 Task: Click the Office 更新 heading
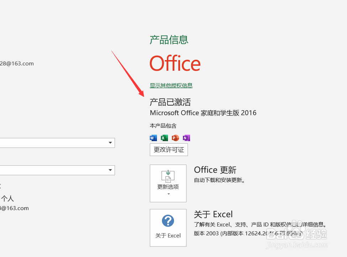[215, 170]
